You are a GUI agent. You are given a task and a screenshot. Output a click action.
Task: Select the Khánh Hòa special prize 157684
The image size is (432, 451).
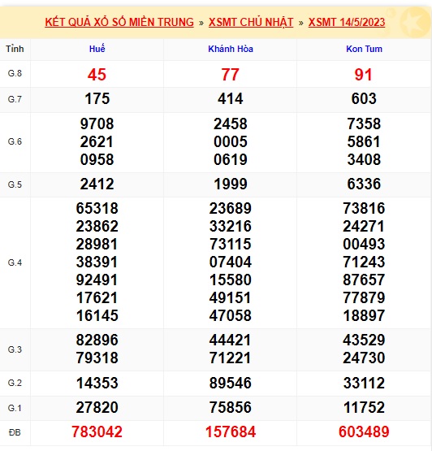point(231,431)
